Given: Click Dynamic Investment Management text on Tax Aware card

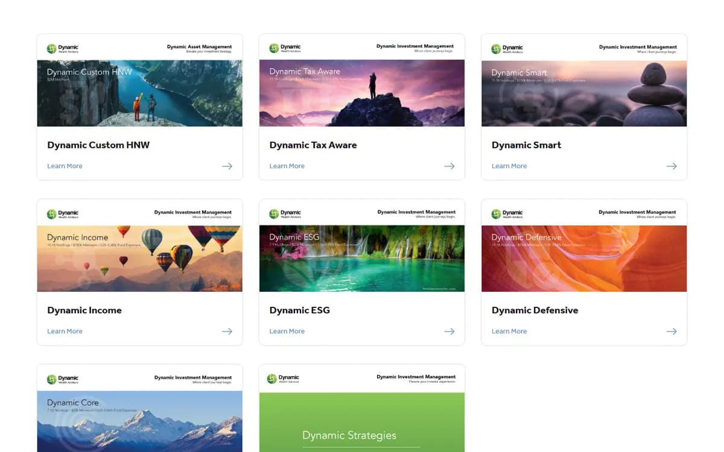Looking at the screenshot, I should coord(415,46).
